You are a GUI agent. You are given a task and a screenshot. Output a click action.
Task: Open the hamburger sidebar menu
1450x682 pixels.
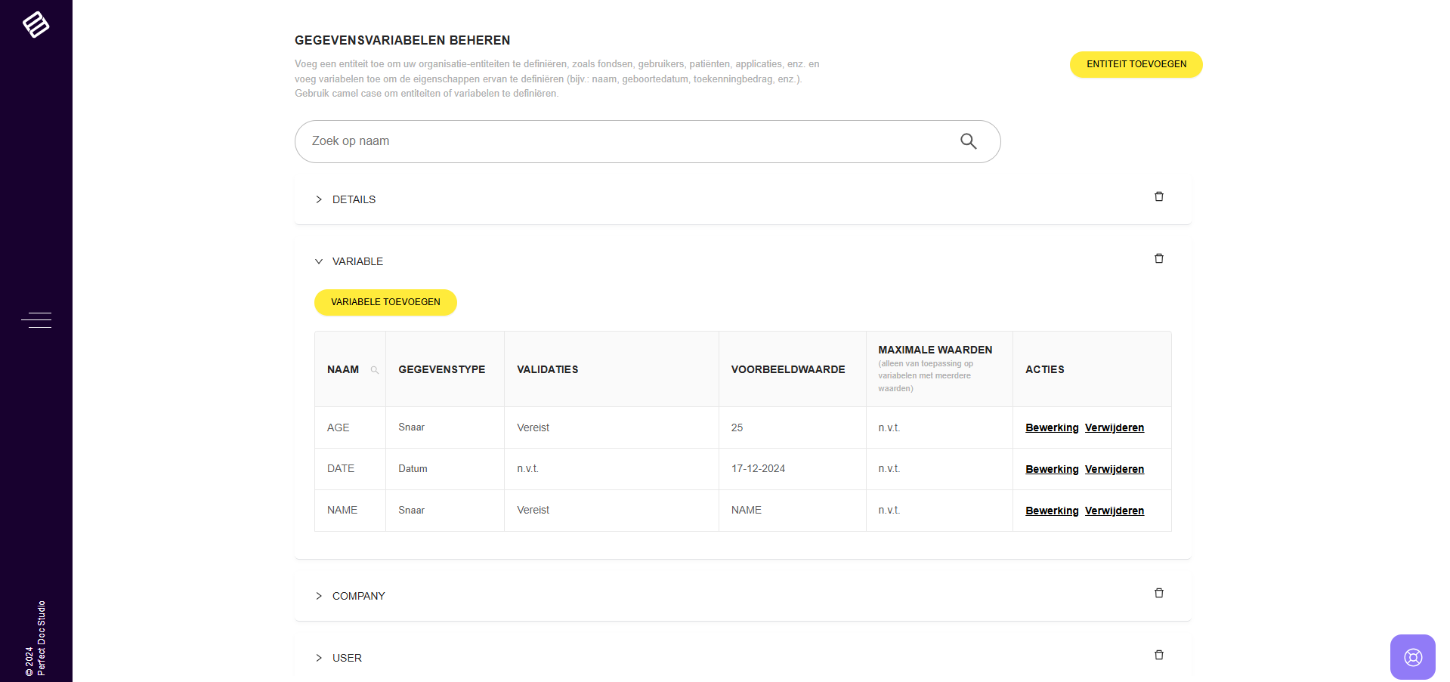click(x=36, y=320)
